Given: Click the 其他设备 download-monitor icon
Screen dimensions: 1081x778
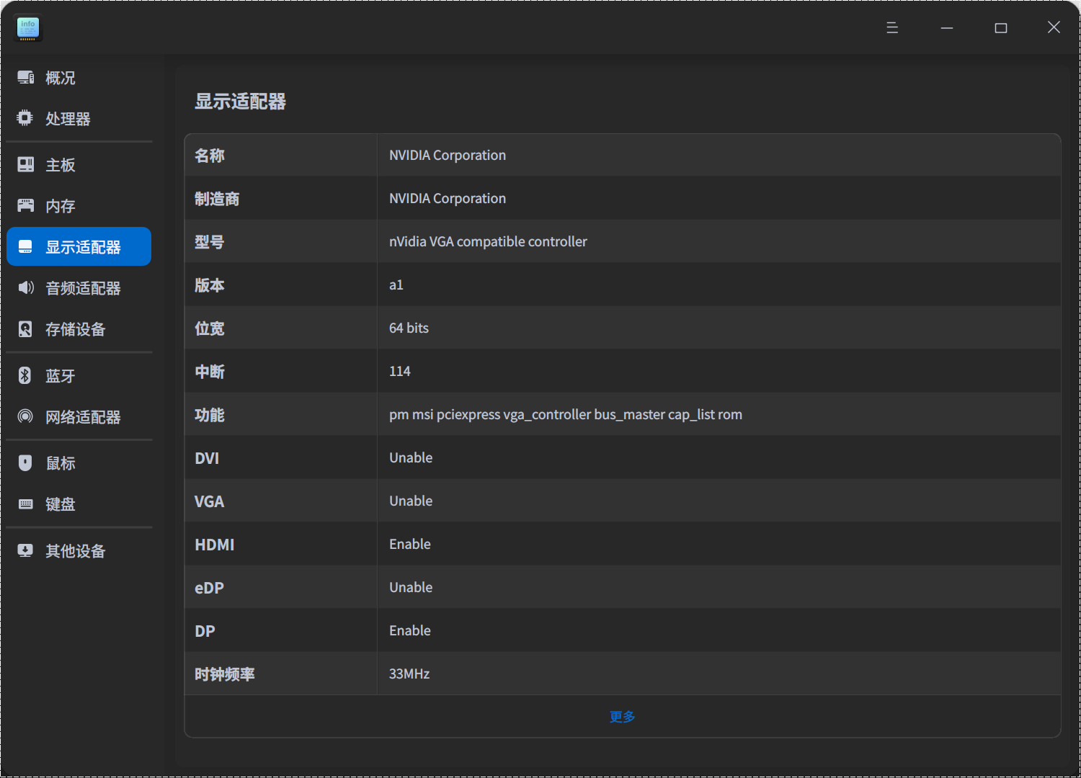Looking at the screenshot, I should tap(25, 550).
